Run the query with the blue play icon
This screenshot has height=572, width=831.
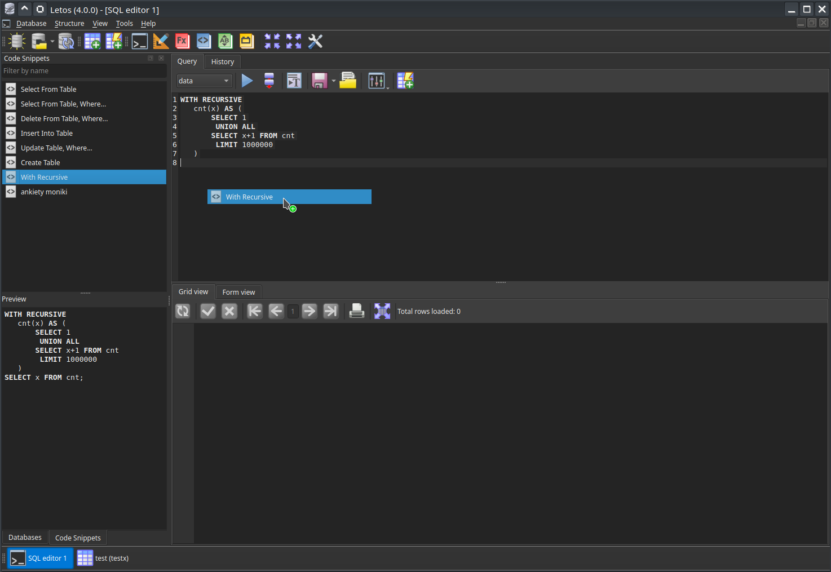click(x=247, y=81)
